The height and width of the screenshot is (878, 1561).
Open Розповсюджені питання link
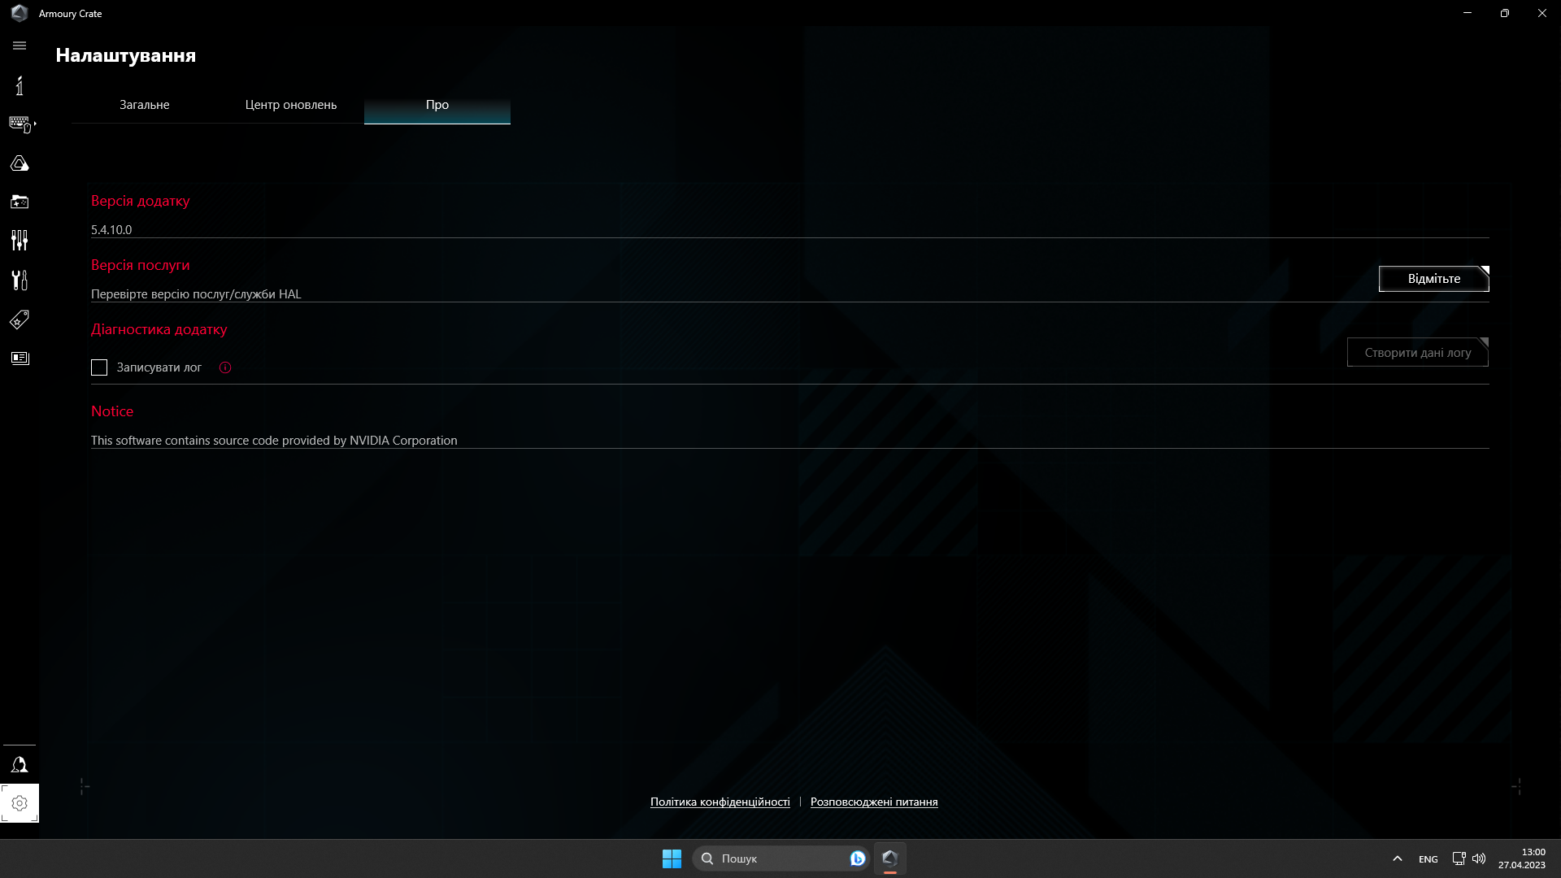[874, 802]
